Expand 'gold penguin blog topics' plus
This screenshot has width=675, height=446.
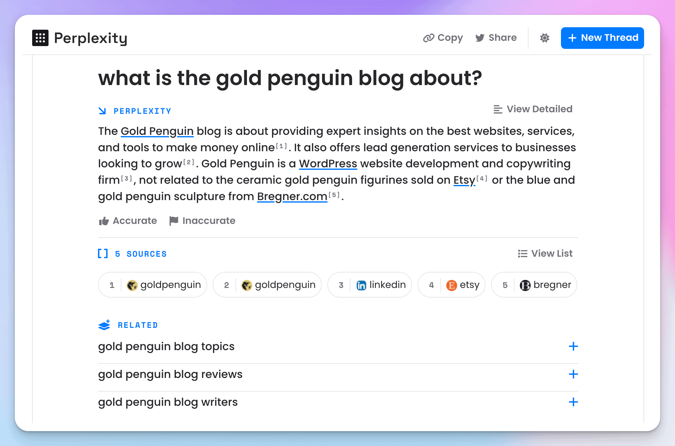[x=573, y=346]
